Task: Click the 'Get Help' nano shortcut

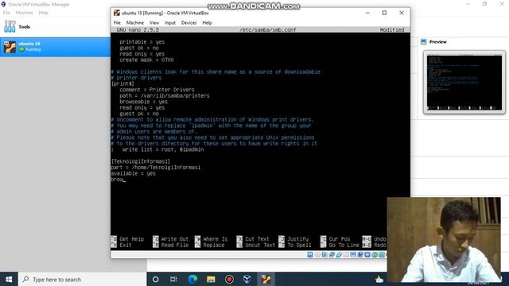Action: pos(131,239)
